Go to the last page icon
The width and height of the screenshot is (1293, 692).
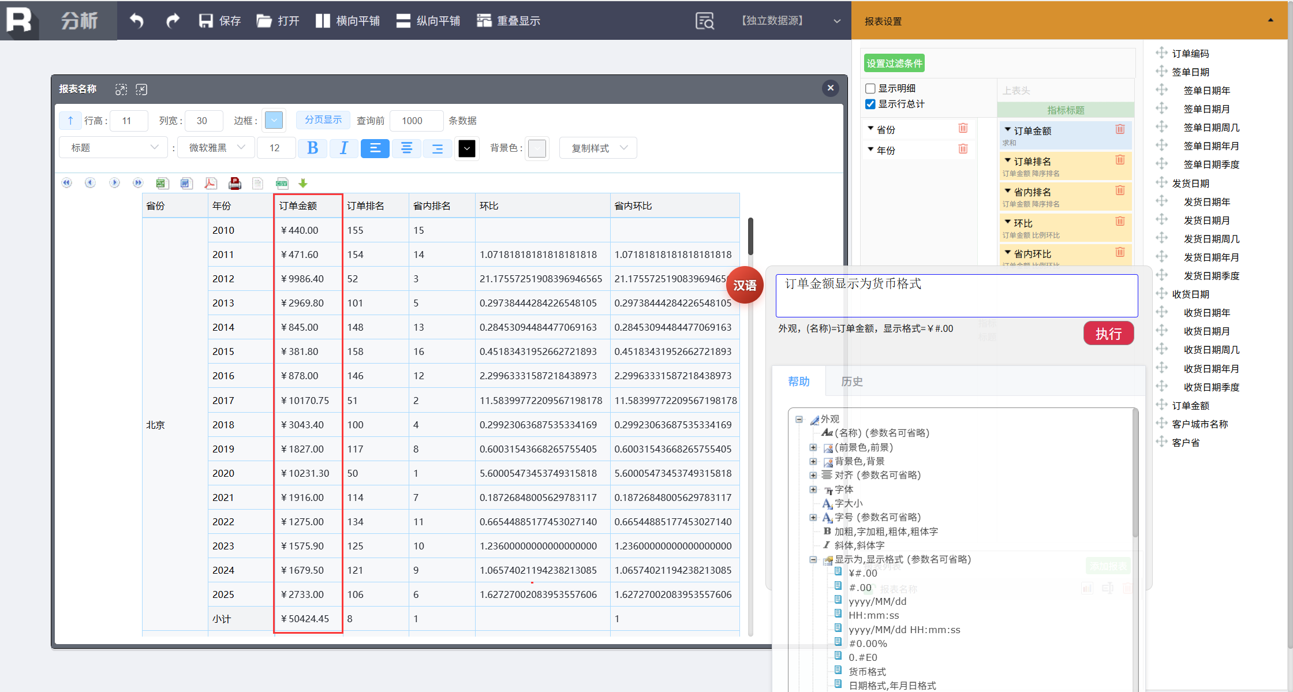[137, 183]
